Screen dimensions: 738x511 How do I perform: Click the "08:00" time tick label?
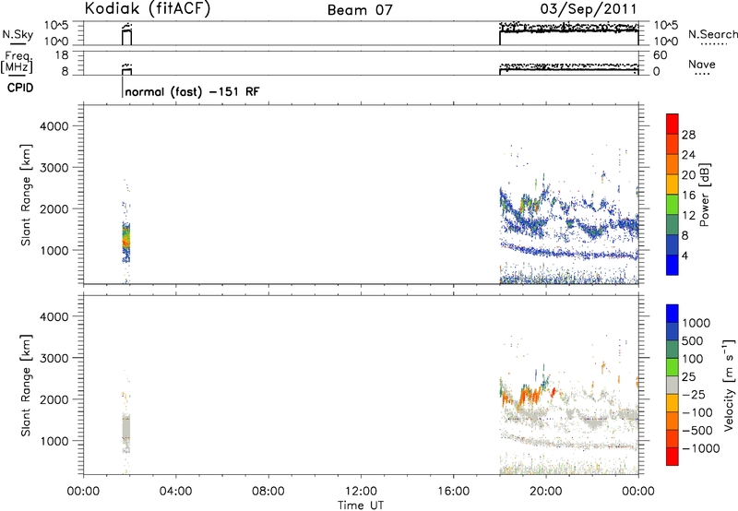(x=268, y=492)
